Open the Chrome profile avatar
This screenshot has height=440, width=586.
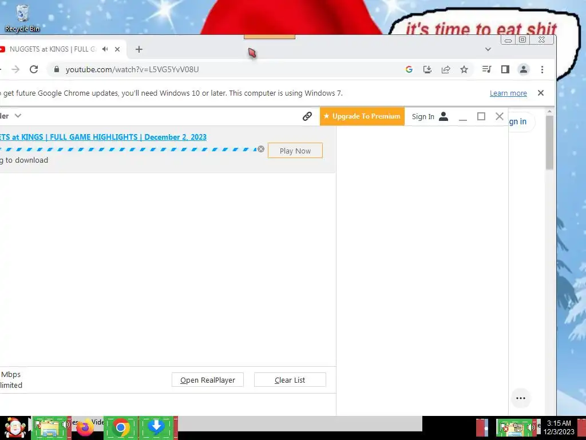[x=524, y=69]
